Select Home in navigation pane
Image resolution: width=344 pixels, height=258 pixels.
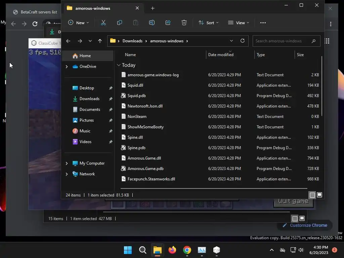pos(88,56)
